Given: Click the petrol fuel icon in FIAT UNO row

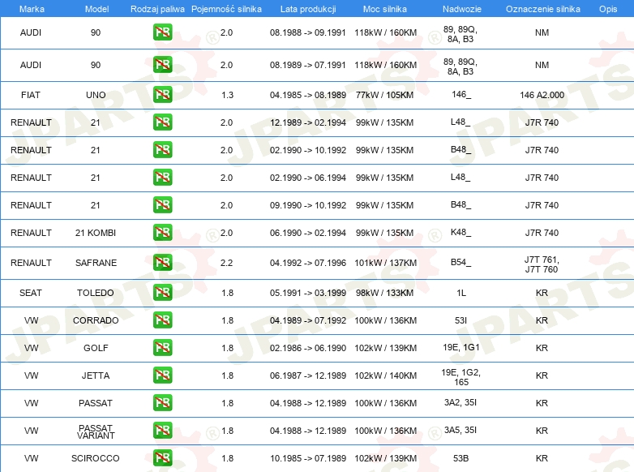Looking at the screenshot, I should click(162, 95).
